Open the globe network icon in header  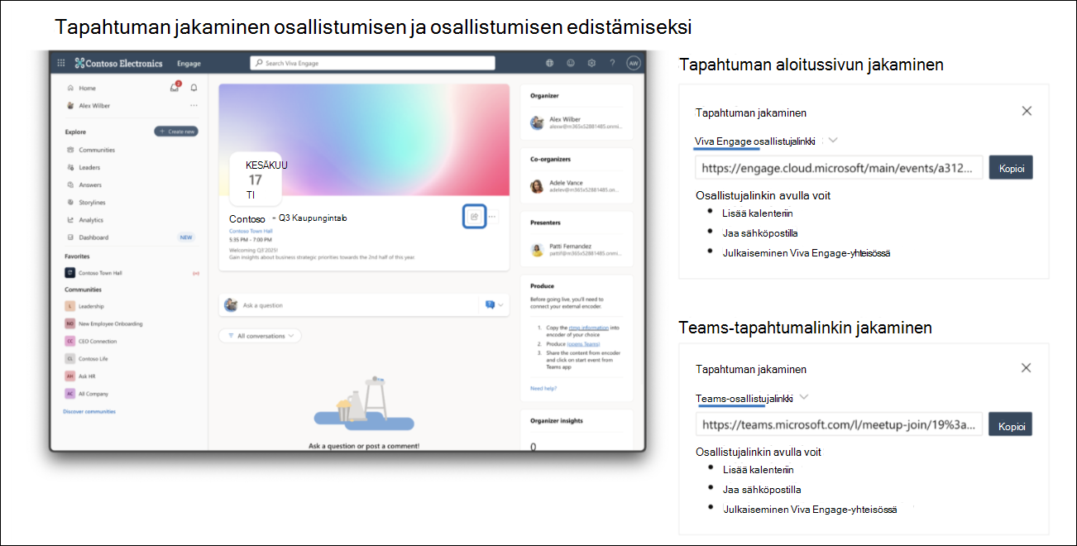550,63
